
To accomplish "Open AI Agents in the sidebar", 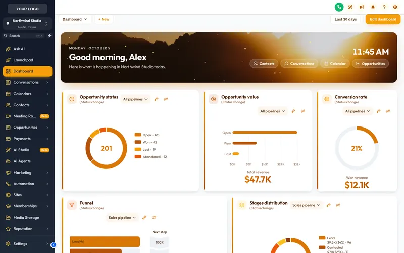I will [27, 161].
